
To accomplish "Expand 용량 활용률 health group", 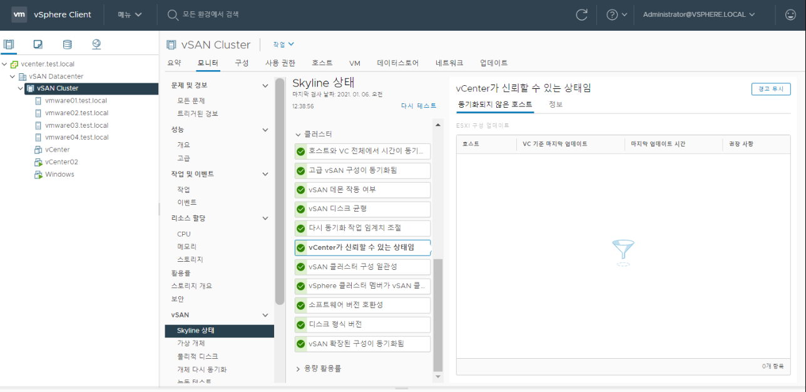I will click(298, 369).
